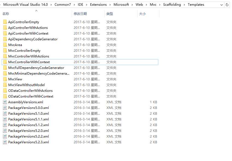Click the ODataControllerWithContext folder icon
This screenshot has height=161, width=232.
point(5,96)
